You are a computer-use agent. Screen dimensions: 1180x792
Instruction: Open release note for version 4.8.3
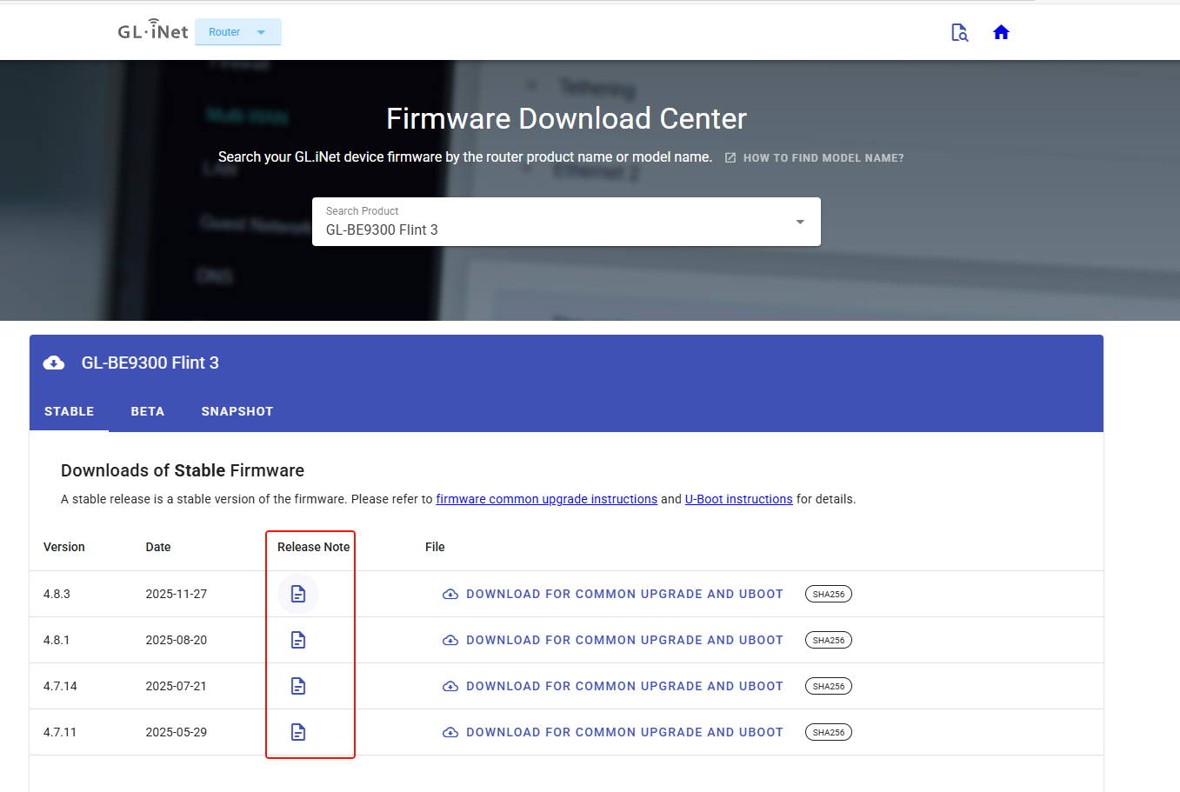click(x=298, y=594)
